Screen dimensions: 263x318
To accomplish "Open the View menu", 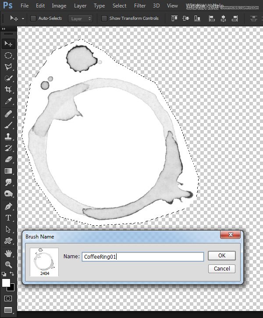I will click(x=172, y=6).
